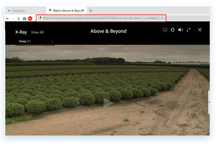Enter fullscreen with the expand arrows icon

(189, 30)
